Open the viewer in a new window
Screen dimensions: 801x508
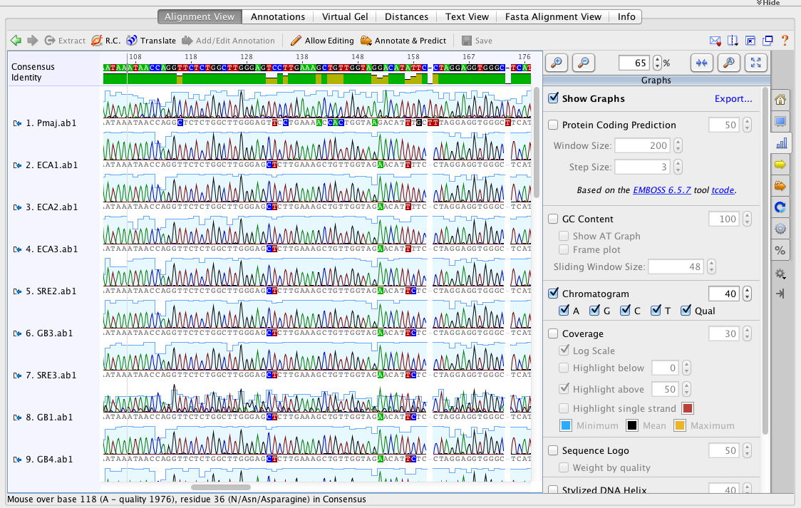768,41
